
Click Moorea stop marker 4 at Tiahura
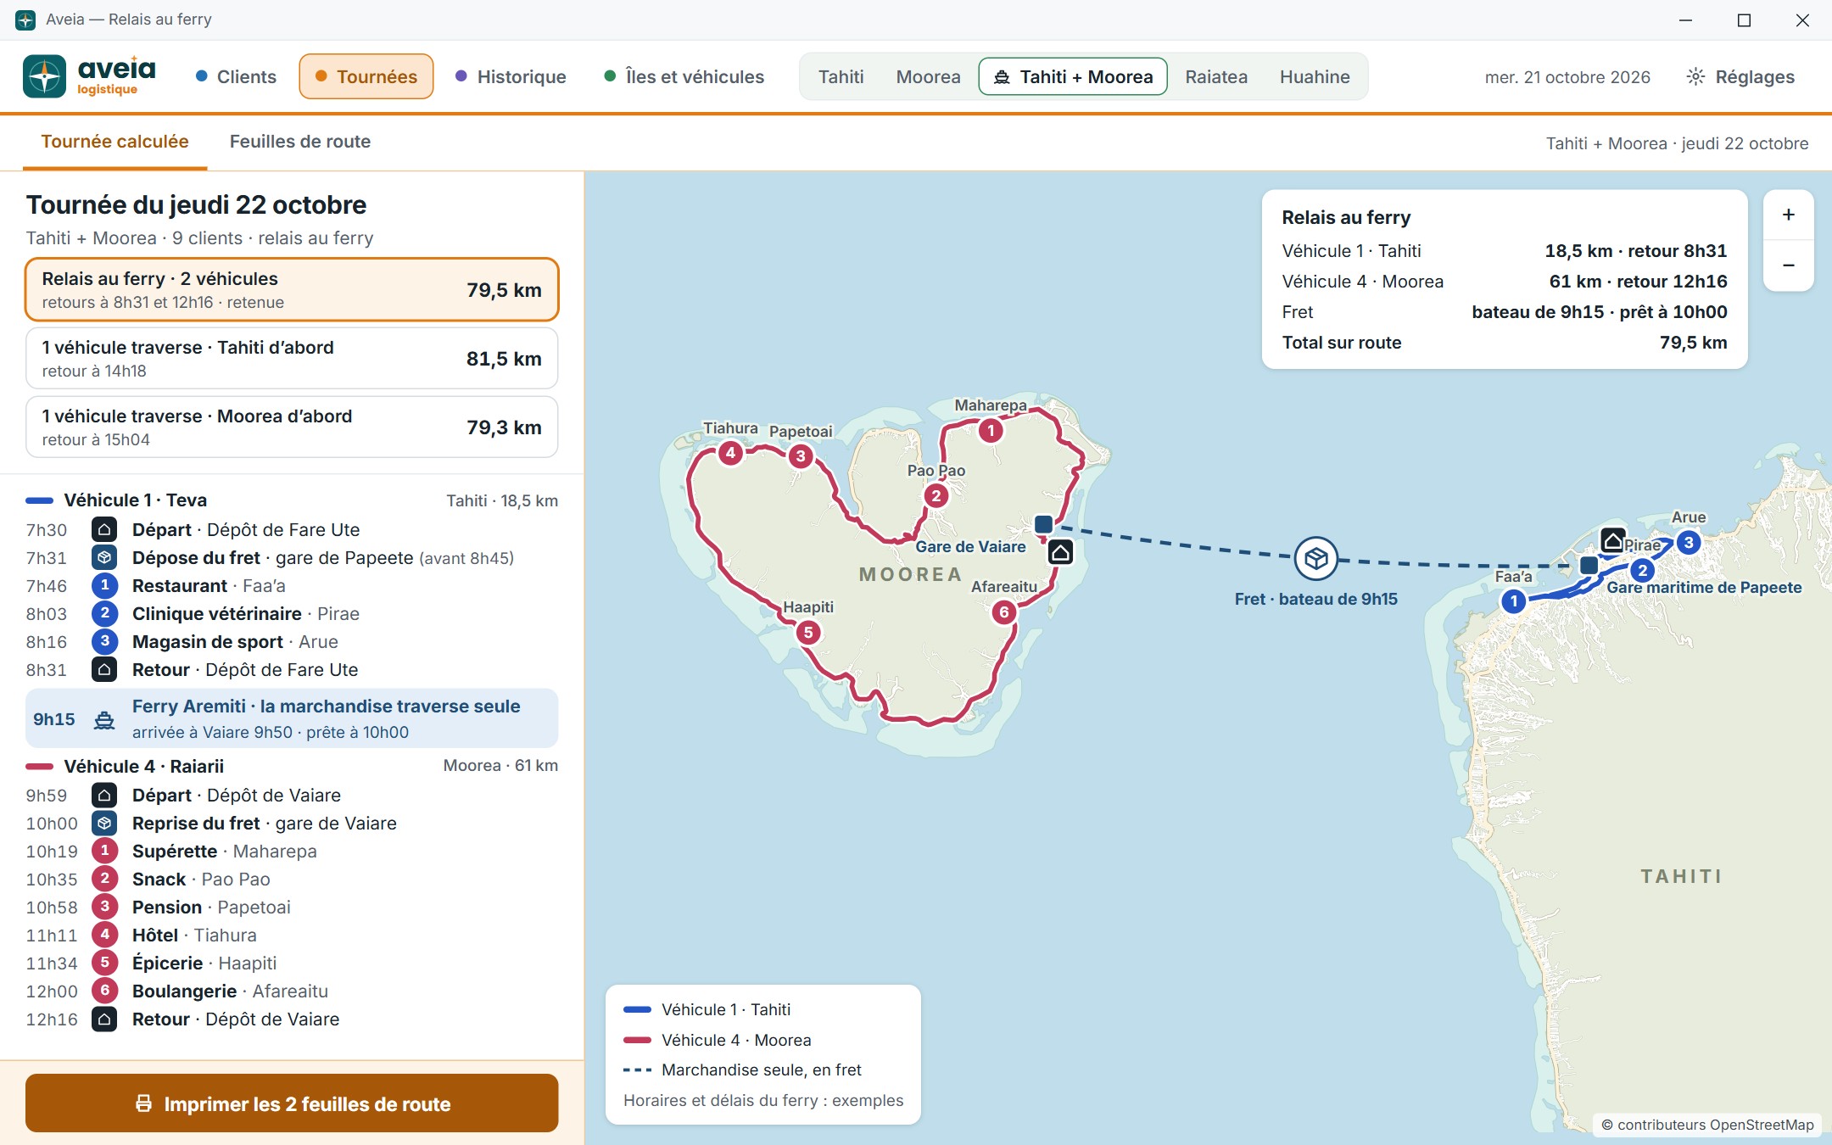[x=730, y=453]
